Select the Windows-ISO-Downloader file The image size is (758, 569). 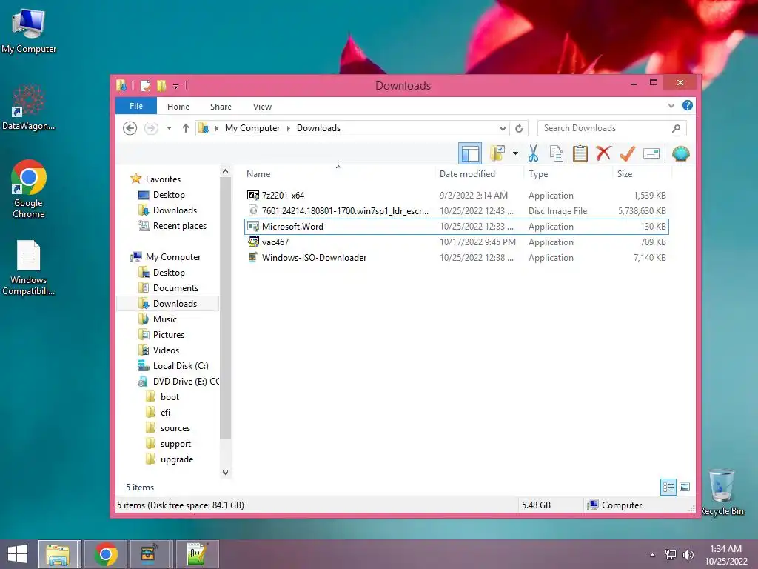[457, 258]
